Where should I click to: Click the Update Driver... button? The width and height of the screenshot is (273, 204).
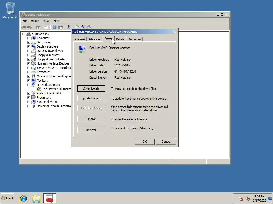91,98
